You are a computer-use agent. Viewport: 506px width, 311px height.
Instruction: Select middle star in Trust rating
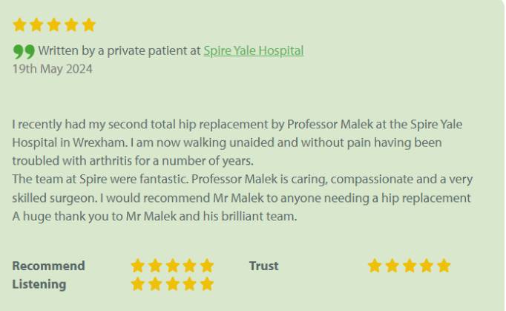[x=409, y=266]
